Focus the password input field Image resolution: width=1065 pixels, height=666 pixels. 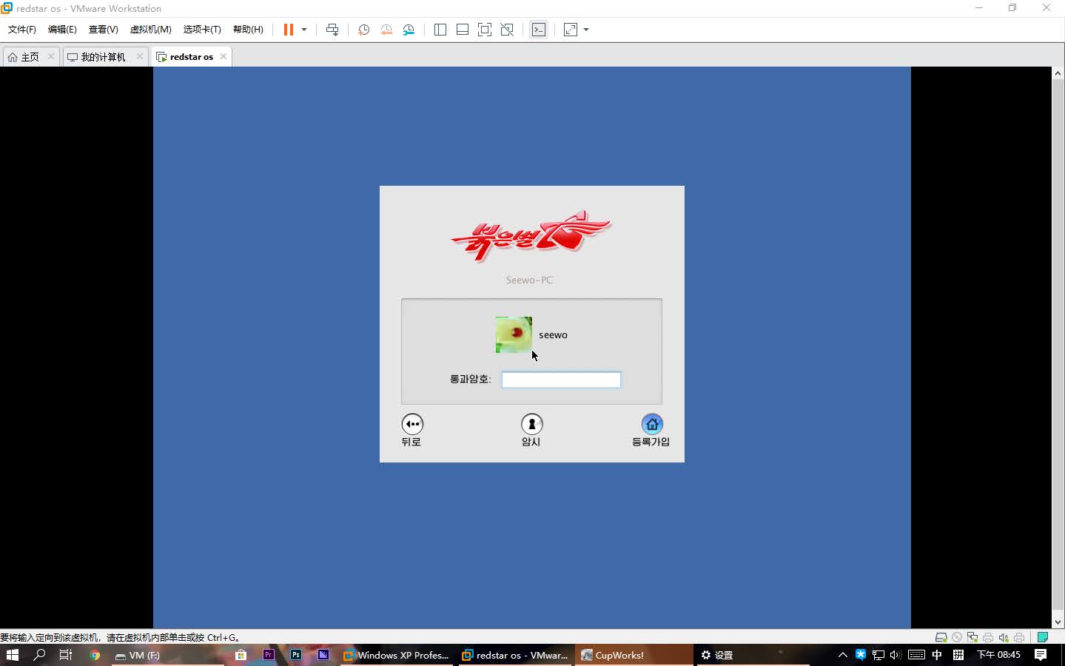click(x=561, y=380)
